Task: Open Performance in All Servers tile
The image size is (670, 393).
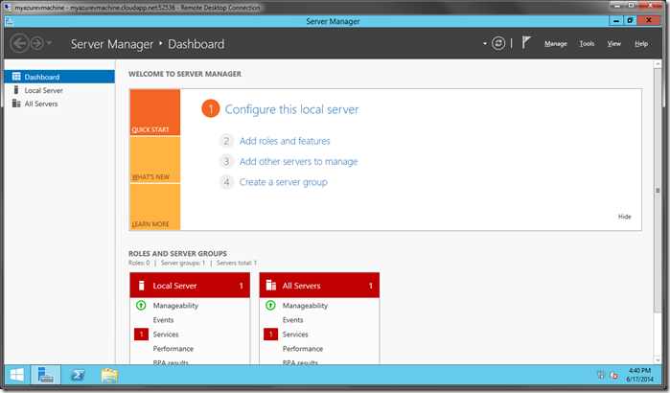Action: 303,349
